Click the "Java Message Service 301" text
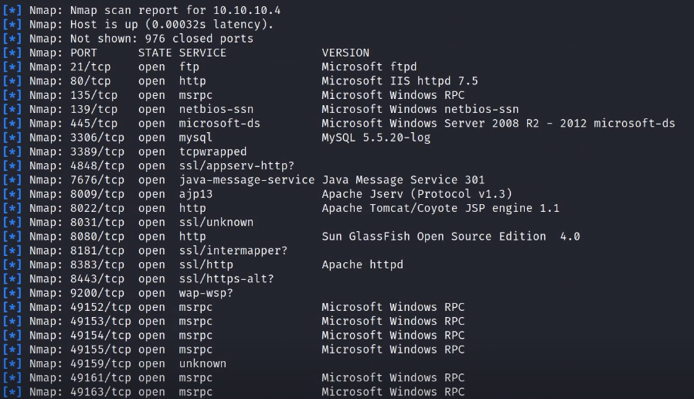Image resolution: width=694 pixels, height=399 pixels. [x=403, y=180]
